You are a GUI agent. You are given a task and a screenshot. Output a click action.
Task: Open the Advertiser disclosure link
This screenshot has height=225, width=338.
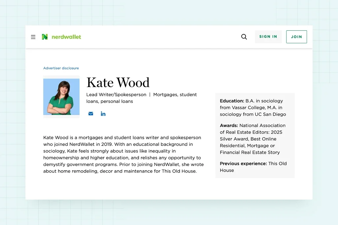(61, 68)
